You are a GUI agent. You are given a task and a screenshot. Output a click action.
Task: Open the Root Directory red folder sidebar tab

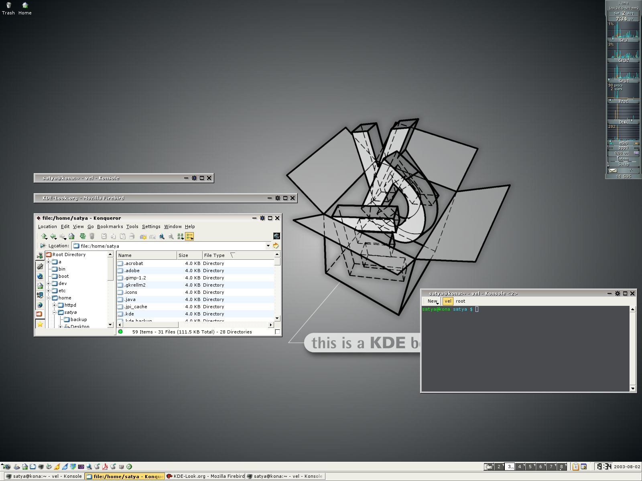(40, 314)
